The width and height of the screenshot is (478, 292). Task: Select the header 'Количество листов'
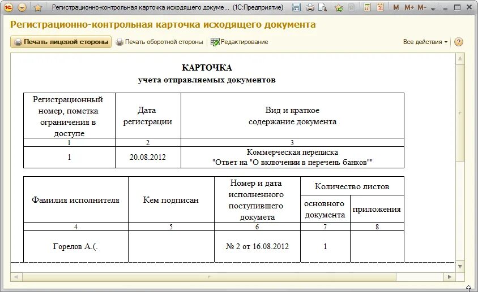point(352,186)
